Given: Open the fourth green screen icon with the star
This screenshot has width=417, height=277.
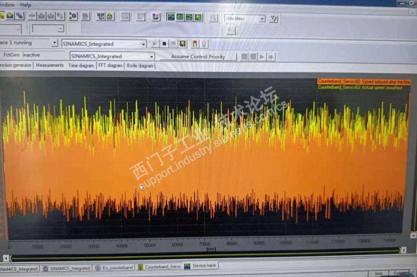Looking at the screenshot, I should coord(198,17).
